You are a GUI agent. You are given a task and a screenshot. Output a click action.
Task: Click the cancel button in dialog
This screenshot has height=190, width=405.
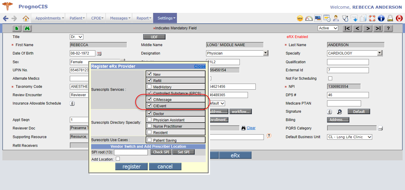point(165,167)
